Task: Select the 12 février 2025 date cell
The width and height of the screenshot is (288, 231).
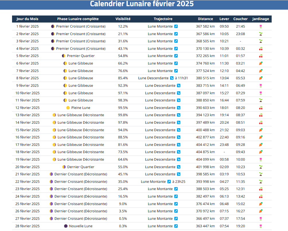Action: click(x=28, y=108)
